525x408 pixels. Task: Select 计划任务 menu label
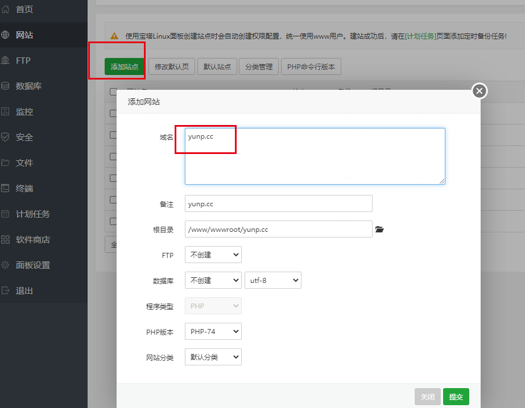coord(33,214)
